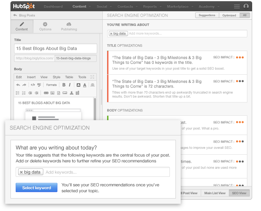Increase the paragraph indent
The width and height of the screenshot is (261, 211).
pos(37,93)
